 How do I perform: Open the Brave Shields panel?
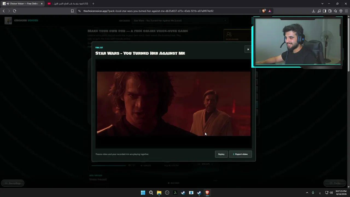coord(264,11)
